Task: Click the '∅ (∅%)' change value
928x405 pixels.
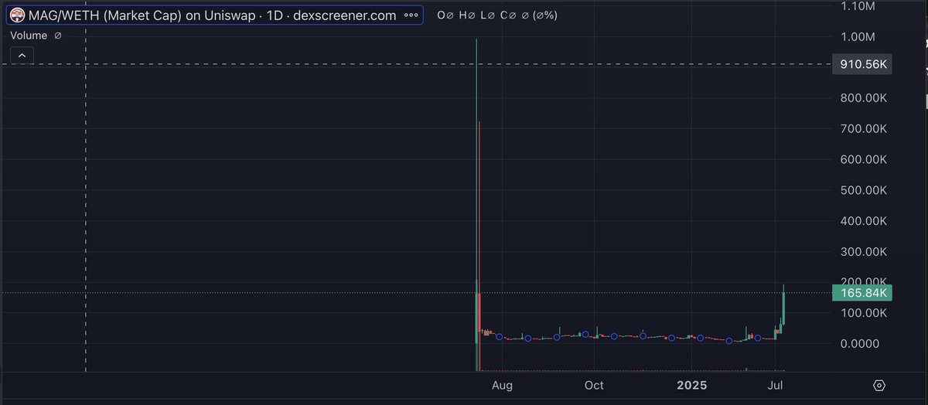Action: point(540,15)
